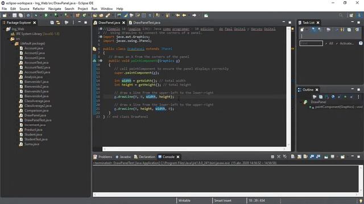Click the Forward navigation arrow in toolbar
364x204 pixels.
tap(195, 15)
